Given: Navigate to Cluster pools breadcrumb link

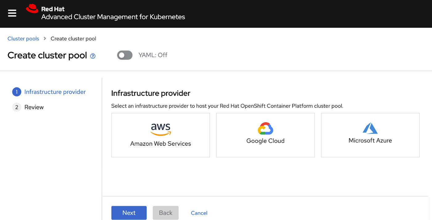Looking at the screenshot, I should [x=23, y=39].
